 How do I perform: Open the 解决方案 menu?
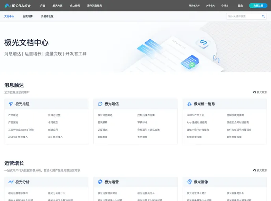pyautogui.click(x=58, y=5)
